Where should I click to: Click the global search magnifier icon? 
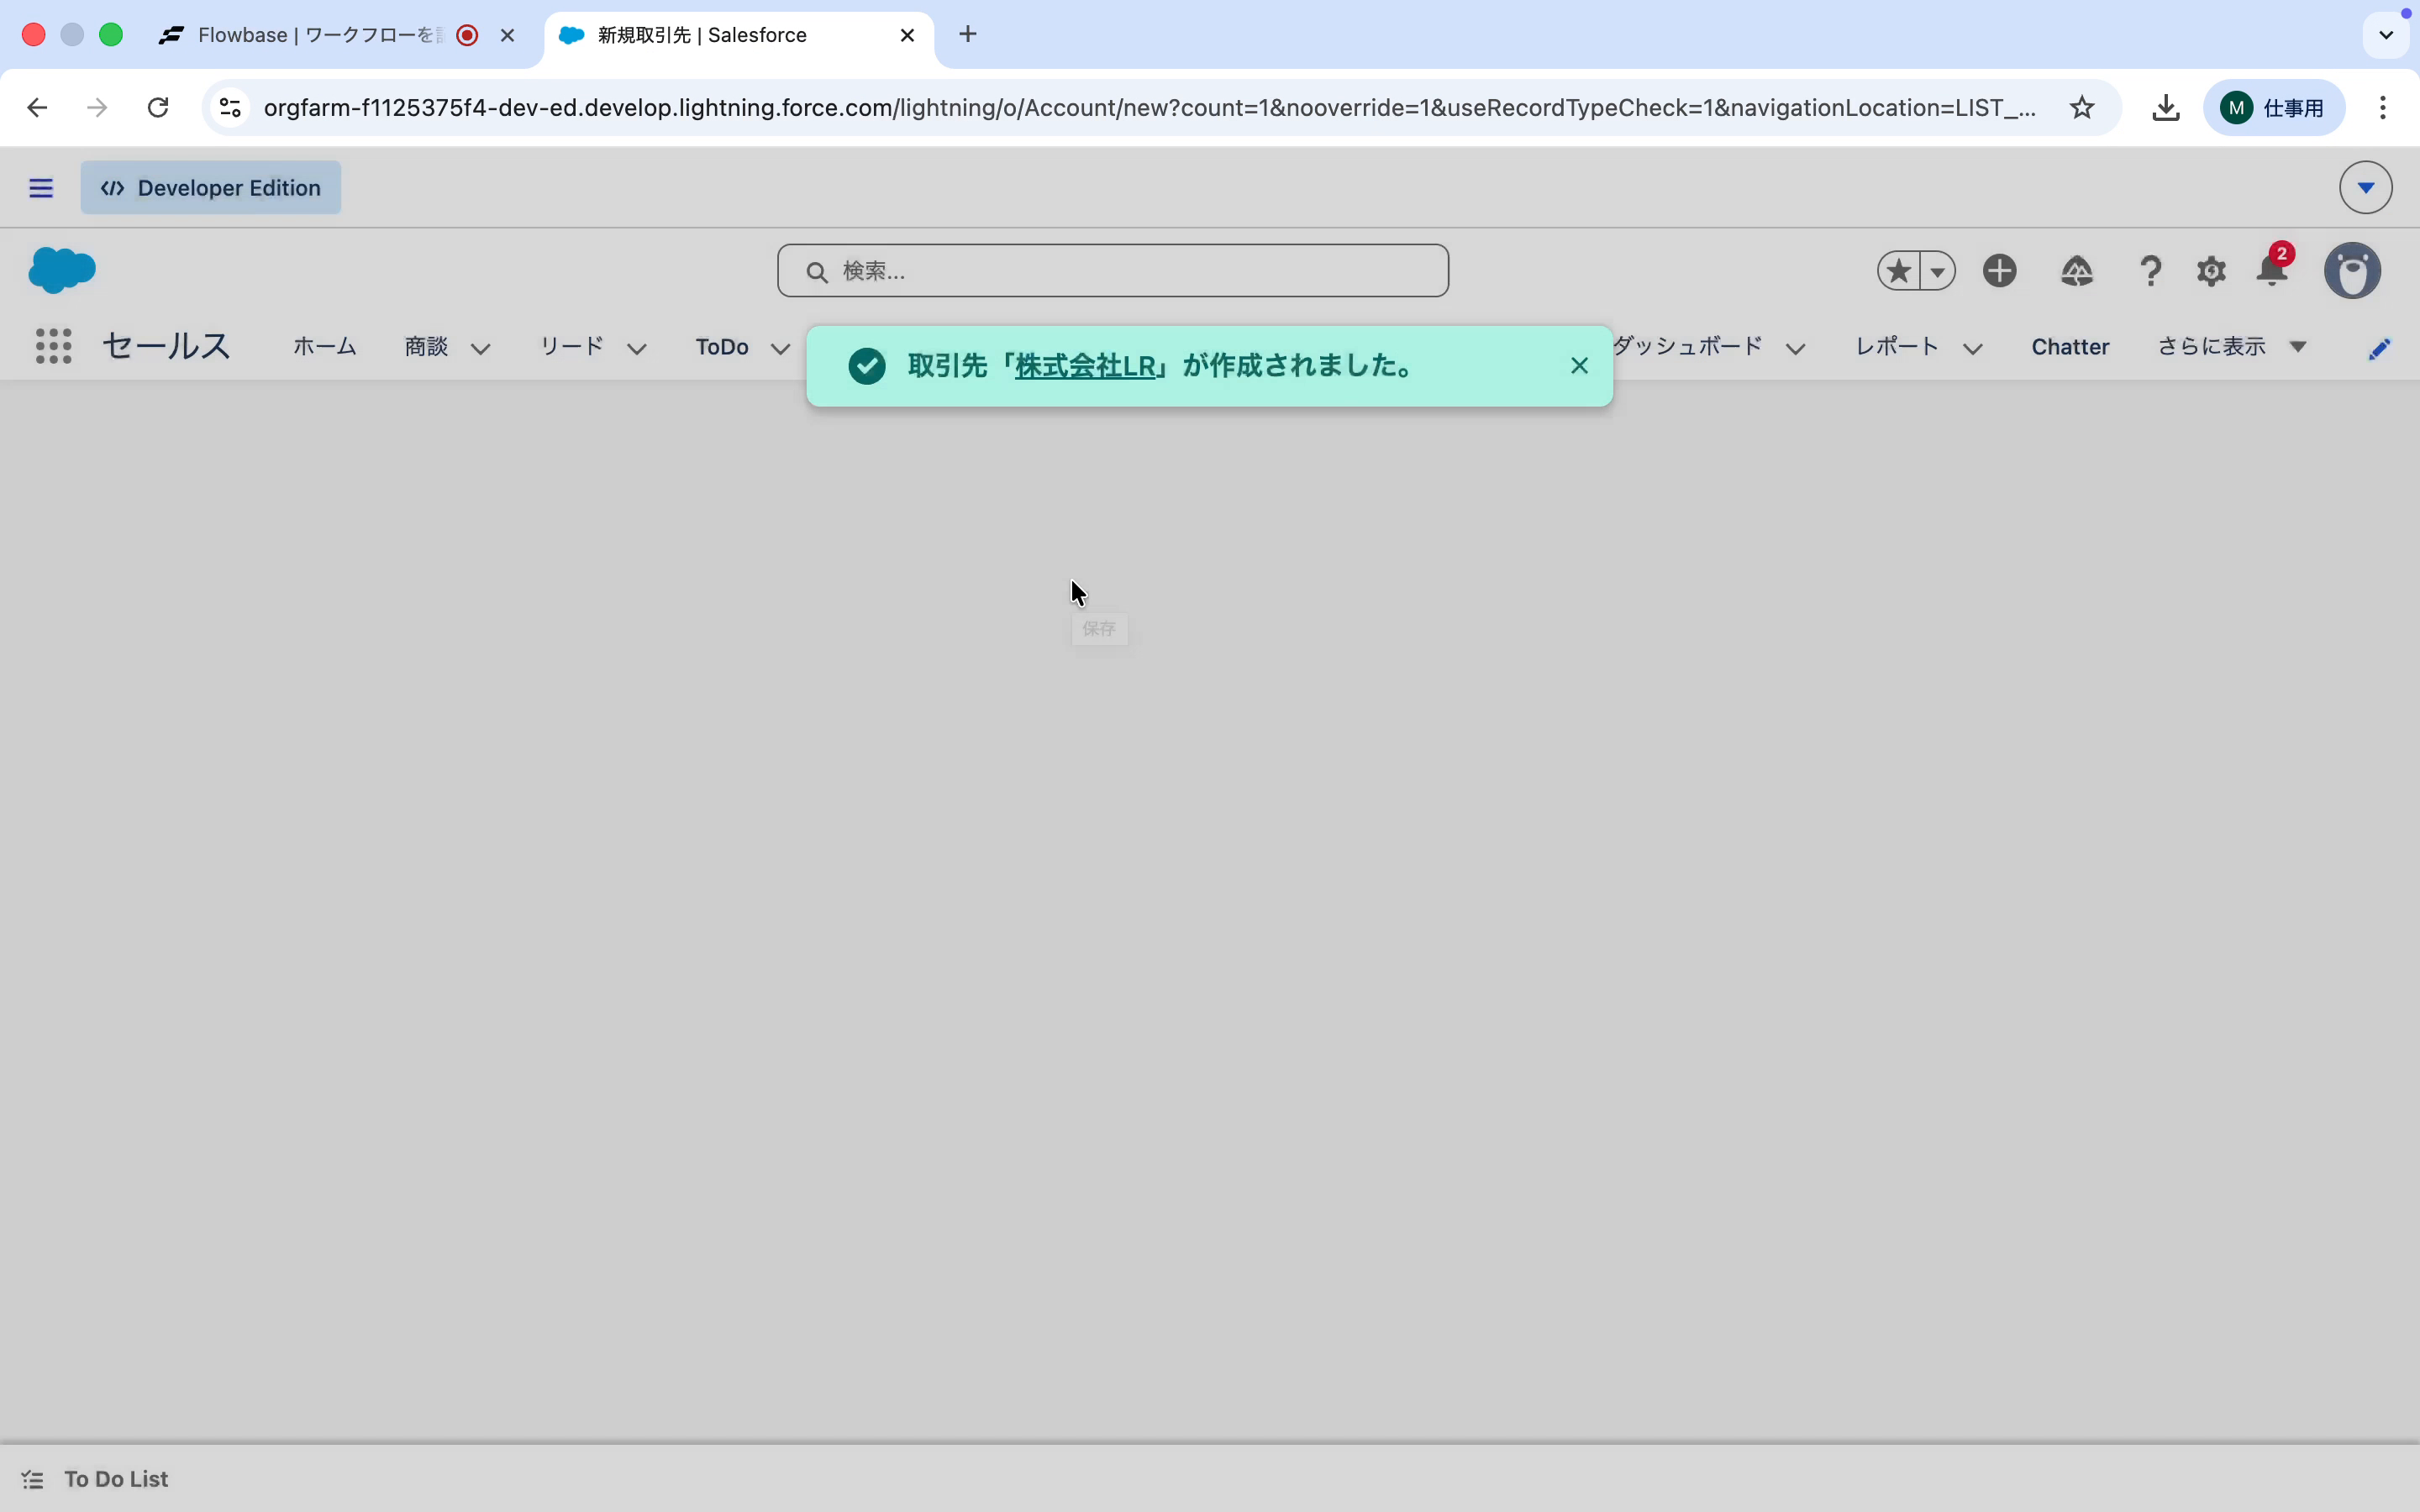pos(817,271)
